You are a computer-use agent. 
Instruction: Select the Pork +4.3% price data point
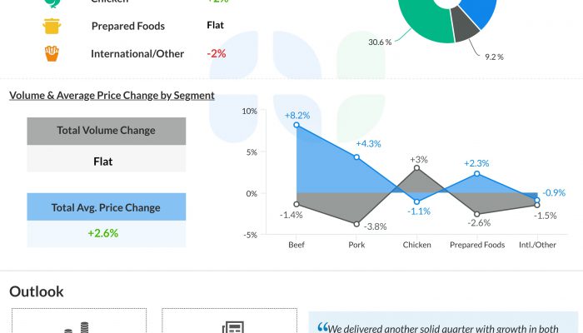(x=356, y=157)
